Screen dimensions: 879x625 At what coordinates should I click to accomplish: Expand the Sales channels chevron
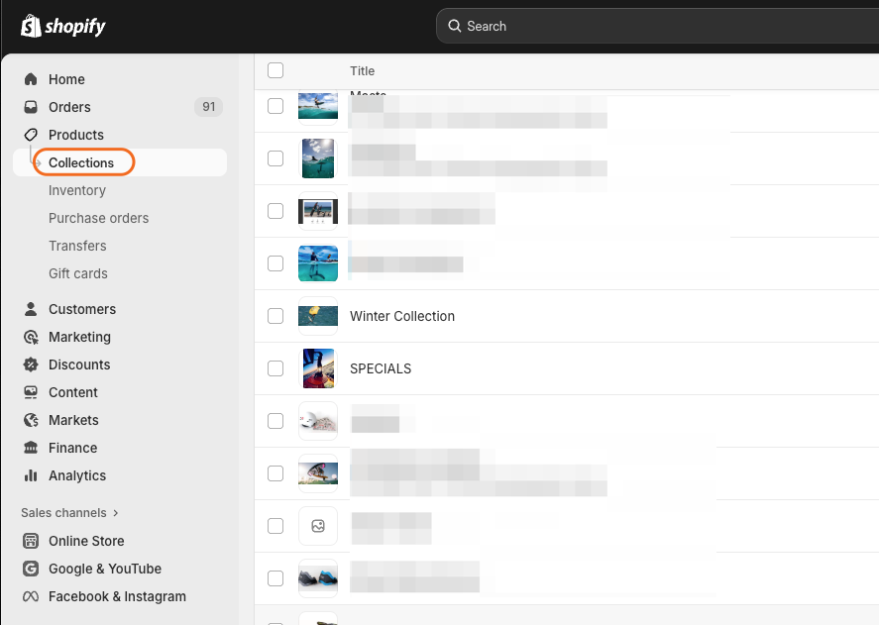(x=116, y=513)
